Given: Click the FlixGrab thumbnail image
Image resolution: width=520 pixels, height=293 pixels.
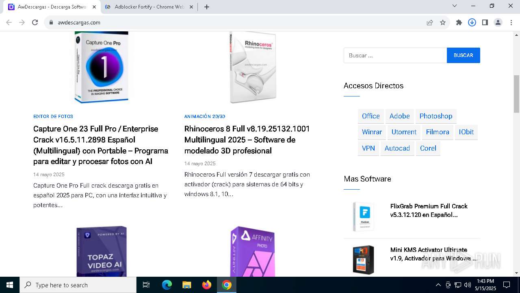Looking at the screenshot, I should pyautogui.click(x=363, y=216).
